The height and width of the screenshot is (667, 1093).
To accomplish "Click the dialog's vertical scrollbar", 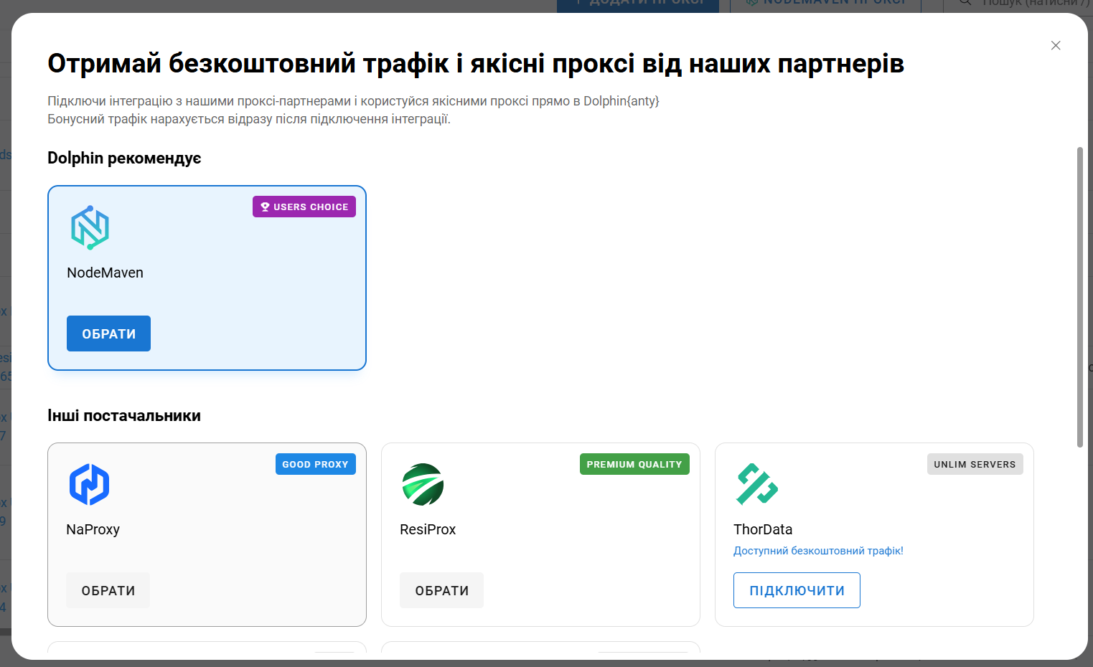I will click(x=1079, y=298).
